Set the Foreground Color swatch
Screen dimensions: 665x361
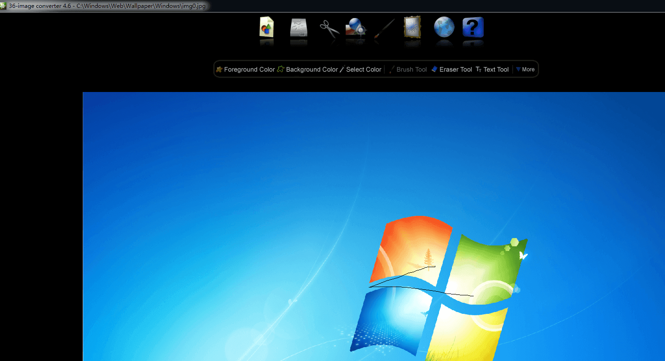point(245,69)
